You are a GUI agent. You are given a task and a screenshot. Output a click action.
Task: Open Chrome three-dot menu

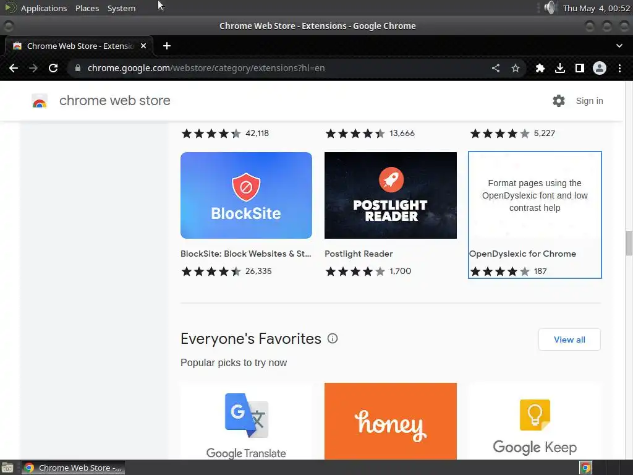(x=619, y=68)
